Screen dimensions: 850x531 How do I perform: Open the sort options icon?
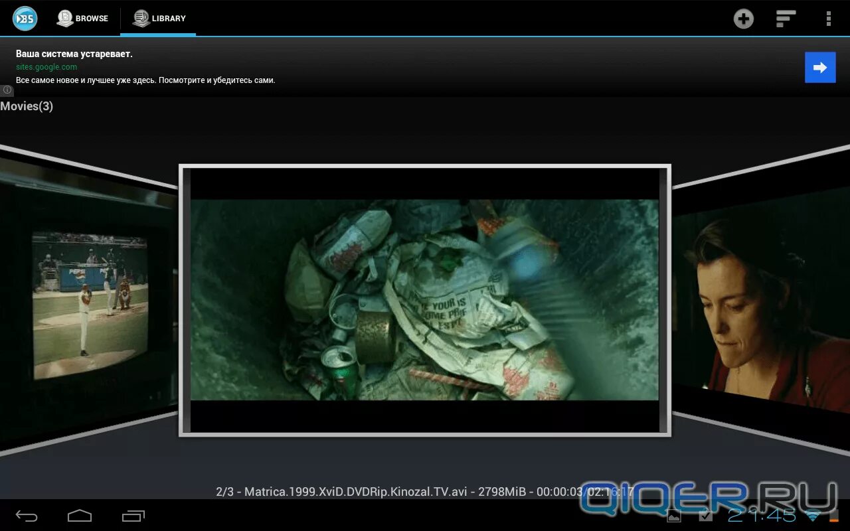(x=786, y=19)
